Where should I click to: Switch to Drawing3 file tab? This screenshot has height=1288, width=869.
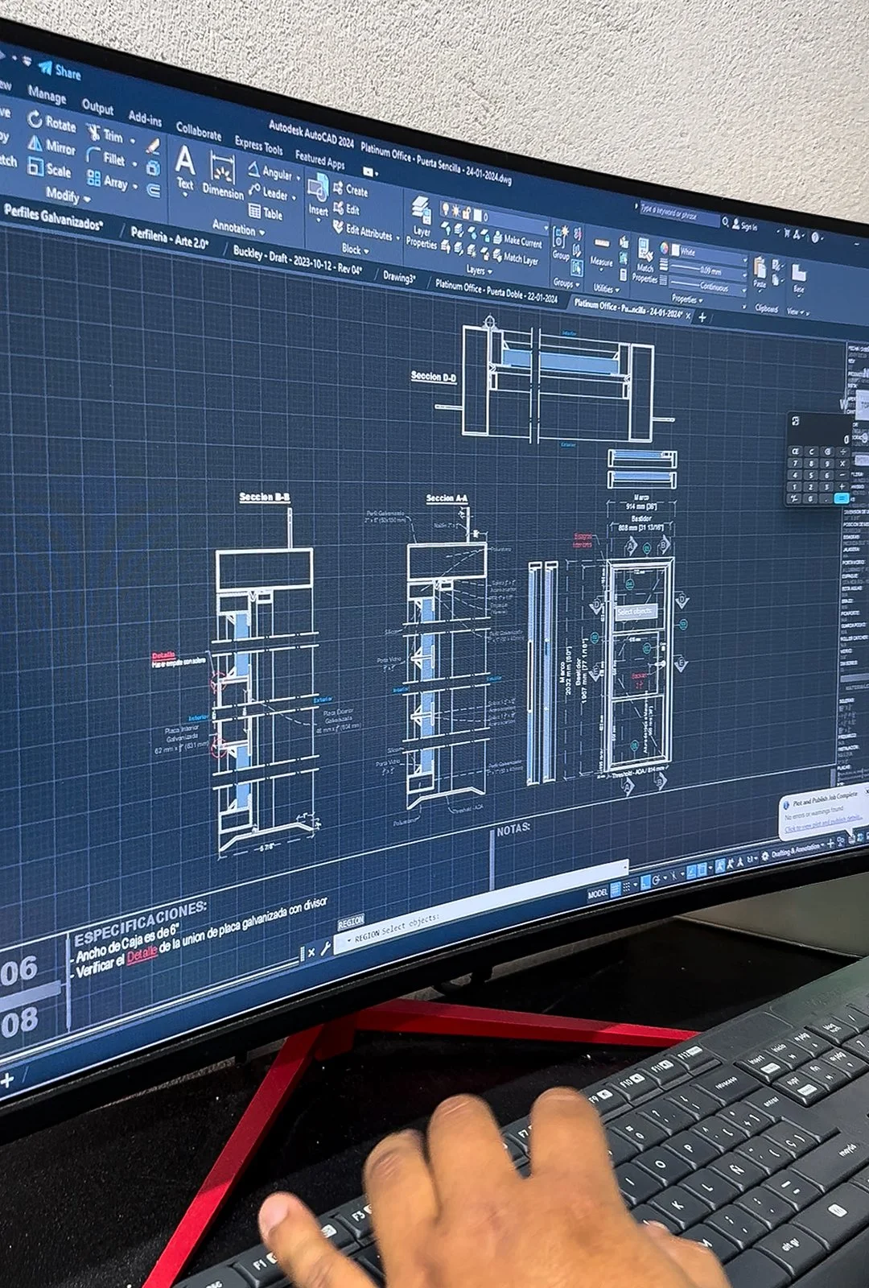pyautogui.click(x=399, y=277)
